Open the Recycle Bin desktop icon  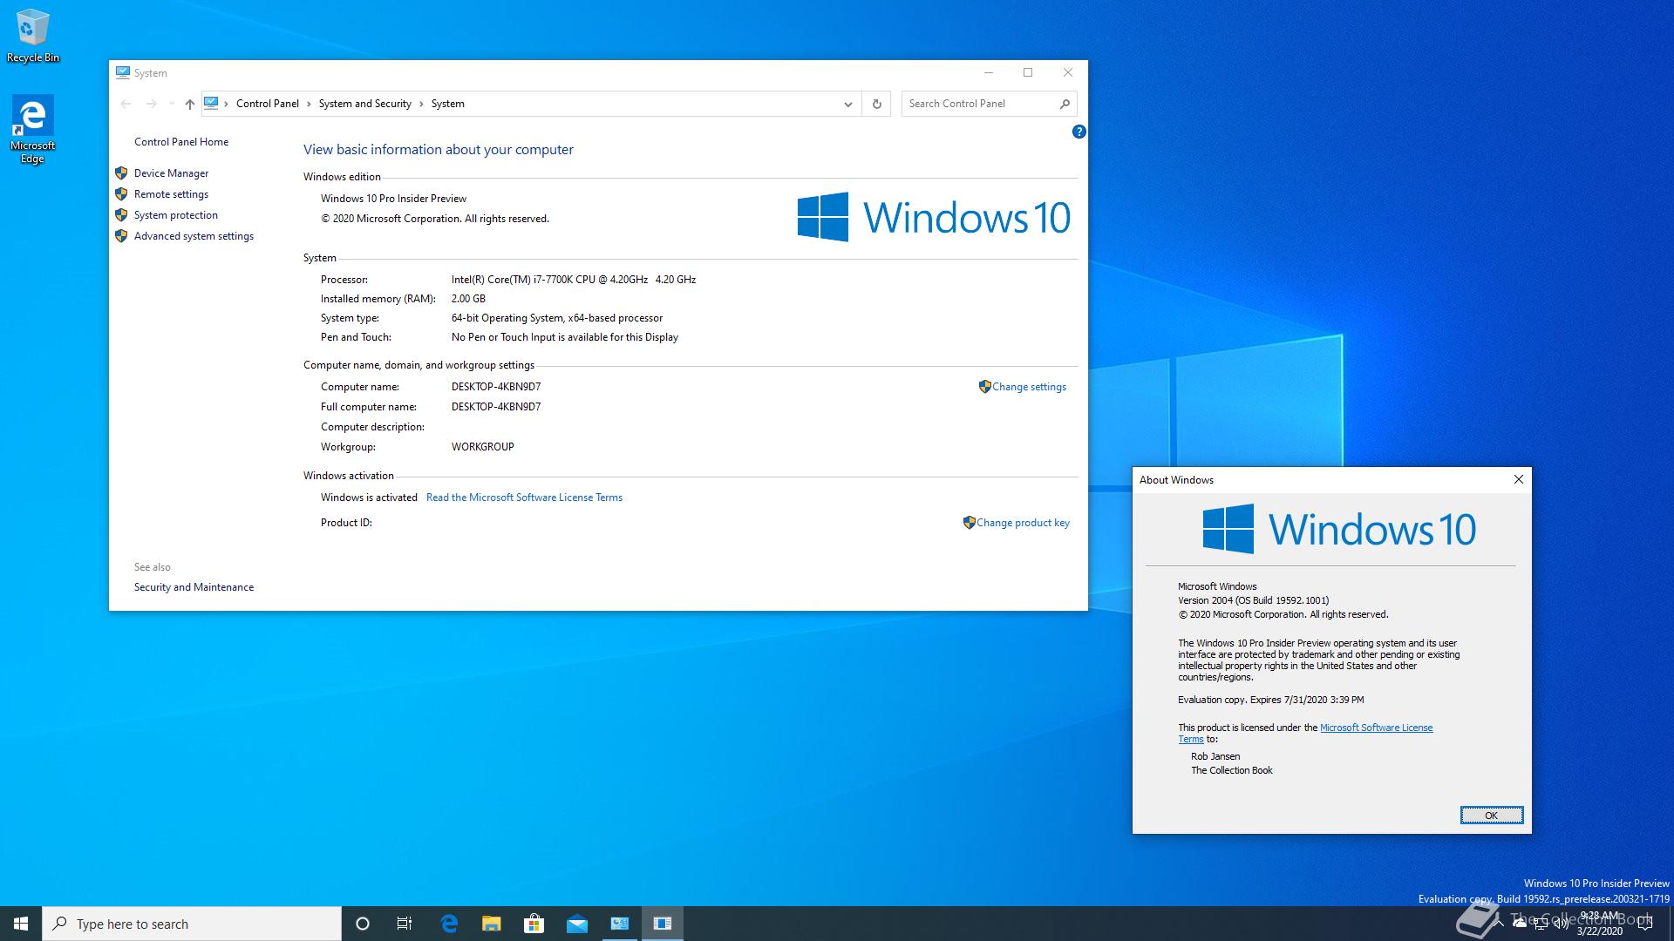tap(33, 36)
